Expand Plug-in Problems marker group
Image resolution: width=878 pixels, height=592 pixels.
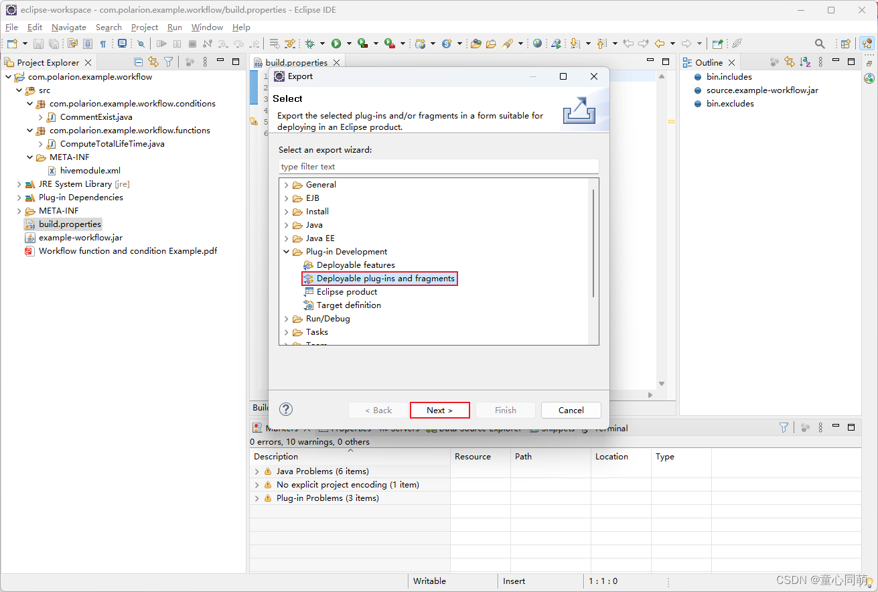click(x=257, y=498)
